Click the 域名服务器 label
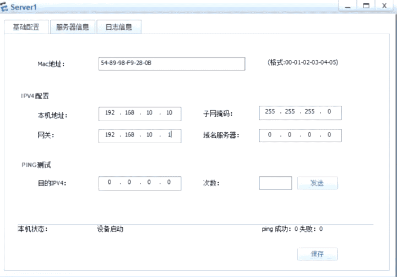Screen dimensions: 397x277 221,135
